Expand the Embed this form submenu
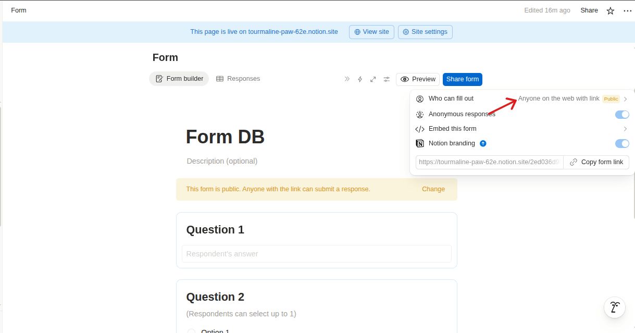The width and height of the screenshot is (635, 333). (x=625, y=129)
